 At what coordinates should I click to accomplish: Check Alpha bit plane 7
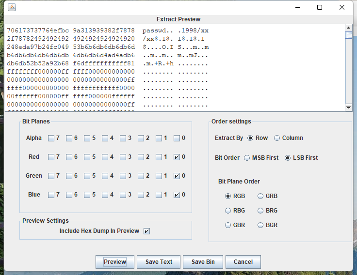click(x=51, y=138)
